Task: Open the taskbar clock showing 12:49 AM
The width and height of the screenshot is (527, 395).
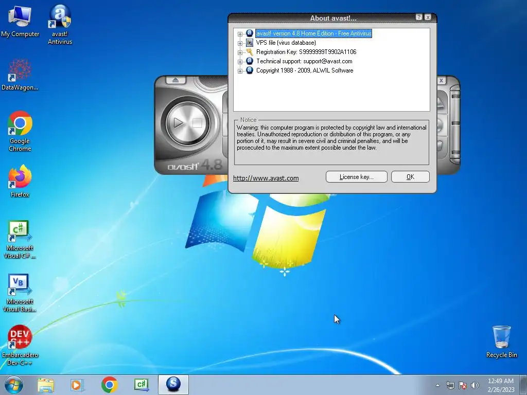Action: tap(501, 385)
